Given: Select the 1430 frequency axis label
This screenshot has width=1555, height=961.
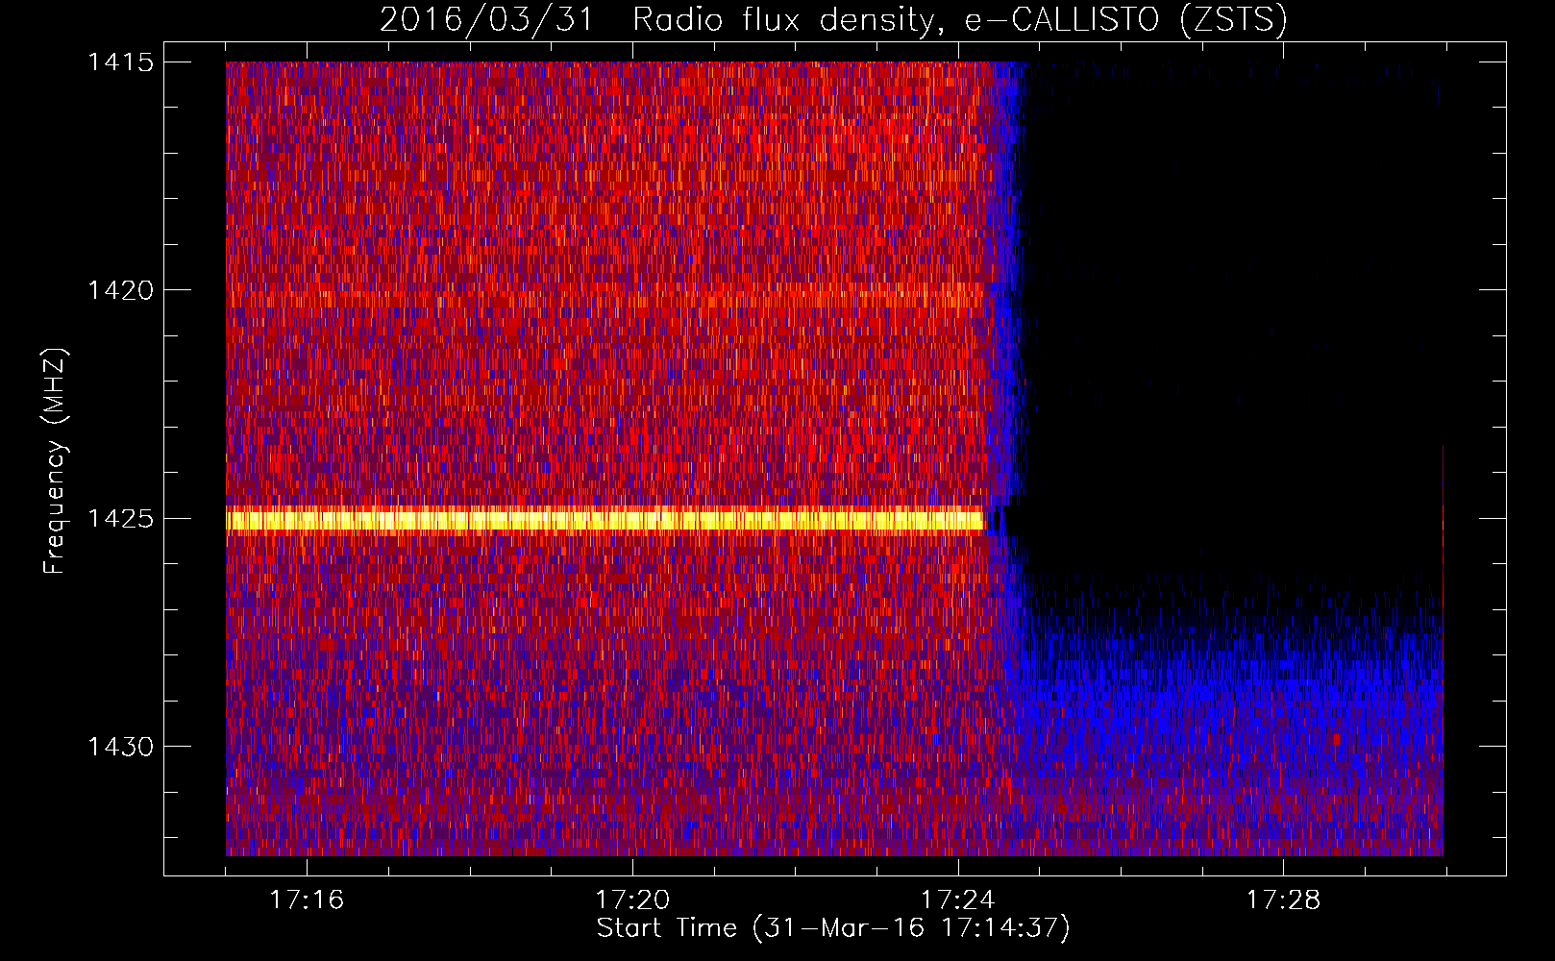Looking at the screenshot, I should pyautogui.click(x=120, y=747).
